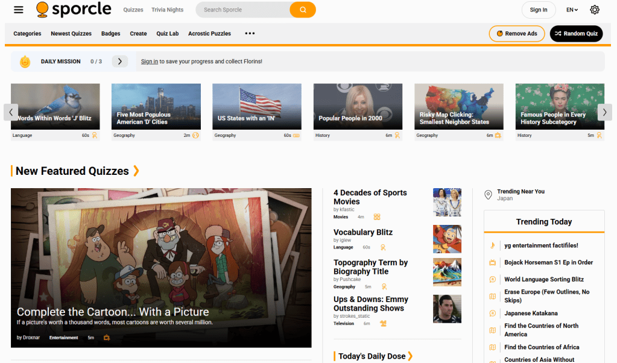The image size is (617, 363).
Task: Click icon on Risky Map Clicking card
Action: (498, 135)
